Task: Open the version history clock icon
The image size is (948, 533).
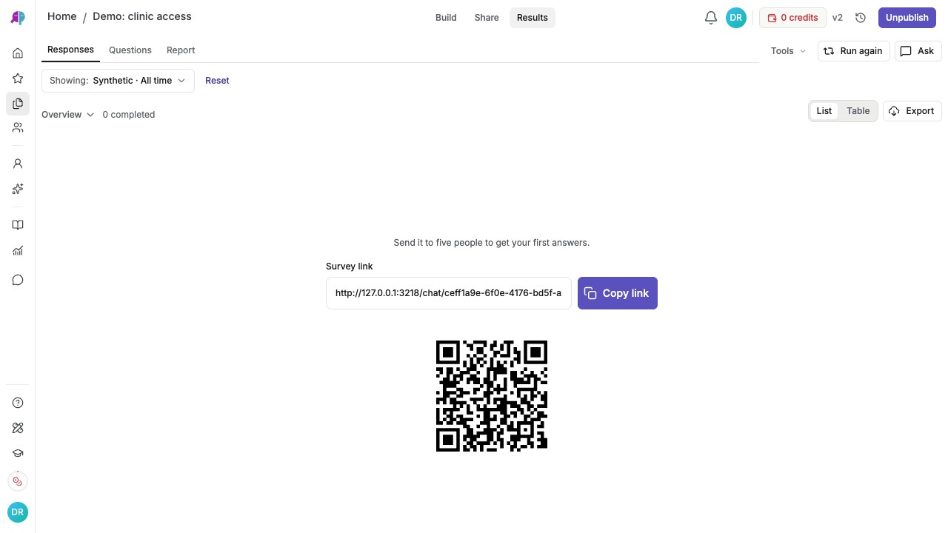Action: click(861, 18)
